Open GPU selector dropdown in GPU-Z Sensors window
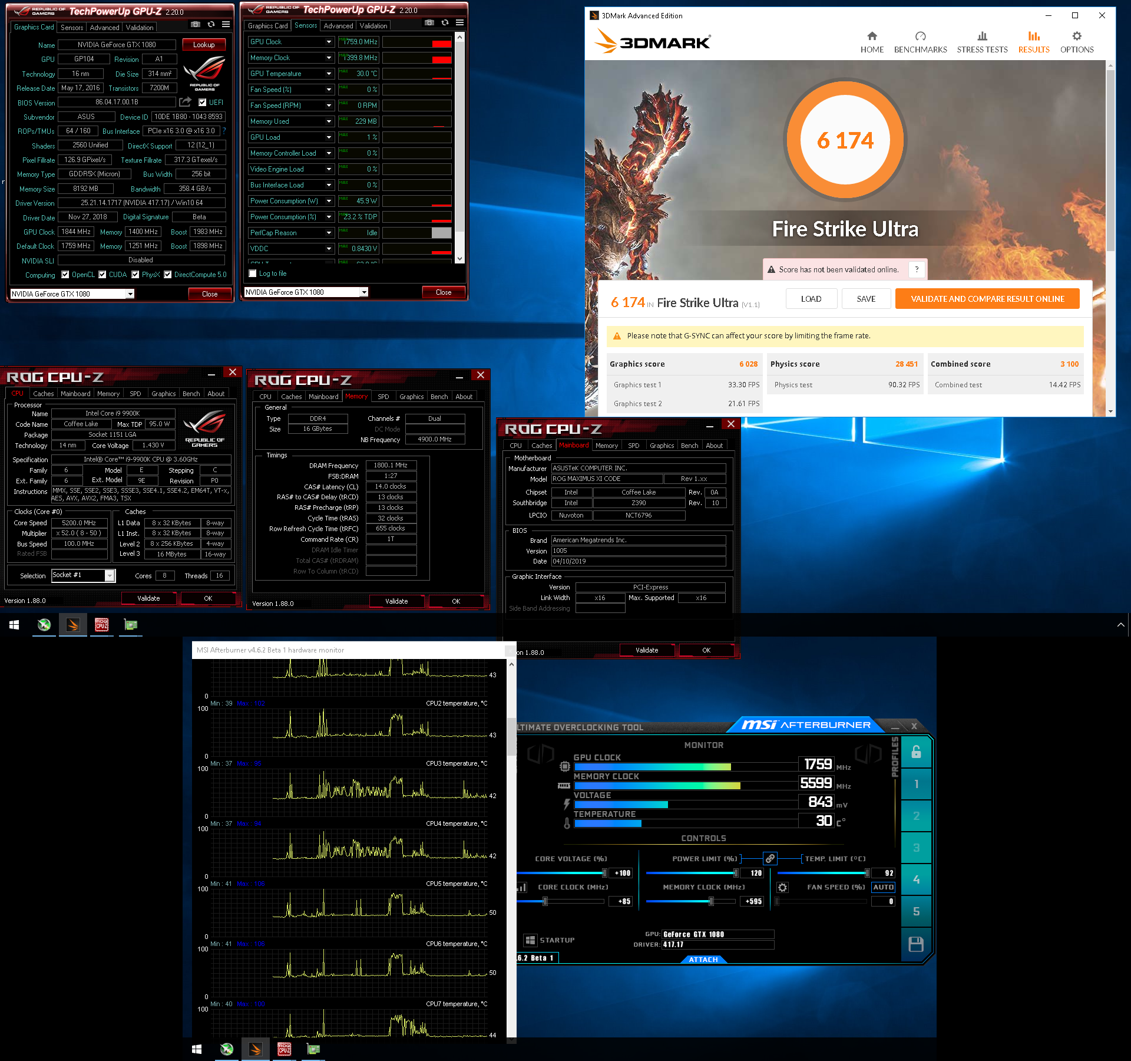This screenshot has width=1131, height=1061. [x=364, y=292]
